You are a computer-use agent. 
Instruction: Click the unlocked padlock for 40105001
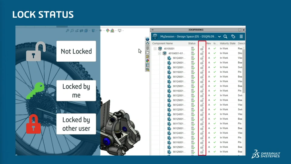point(202,48)
